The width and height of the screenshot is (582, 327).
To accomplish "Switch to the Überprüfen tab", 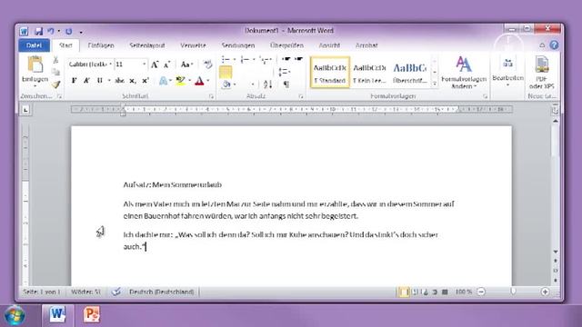I will (x=286, y=45).
